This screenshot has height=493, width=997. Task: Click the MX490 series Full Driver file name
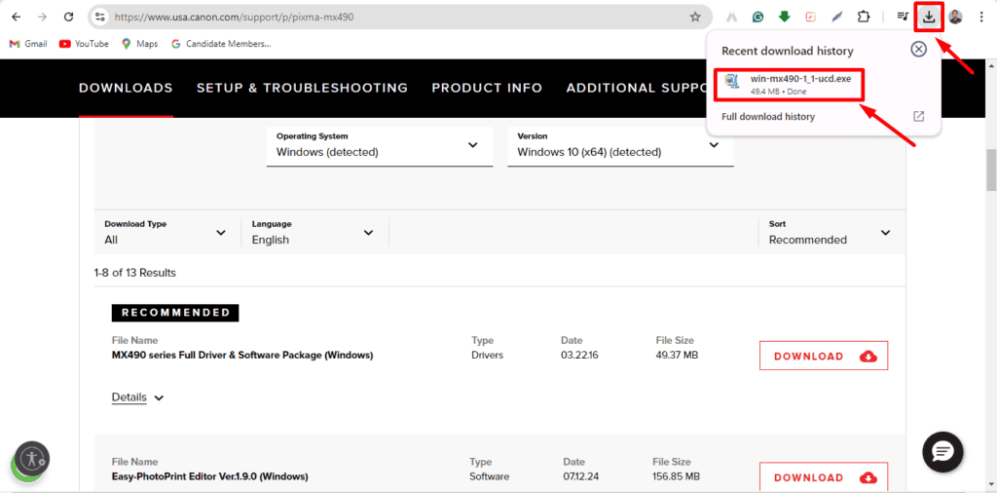click(242, 355)
